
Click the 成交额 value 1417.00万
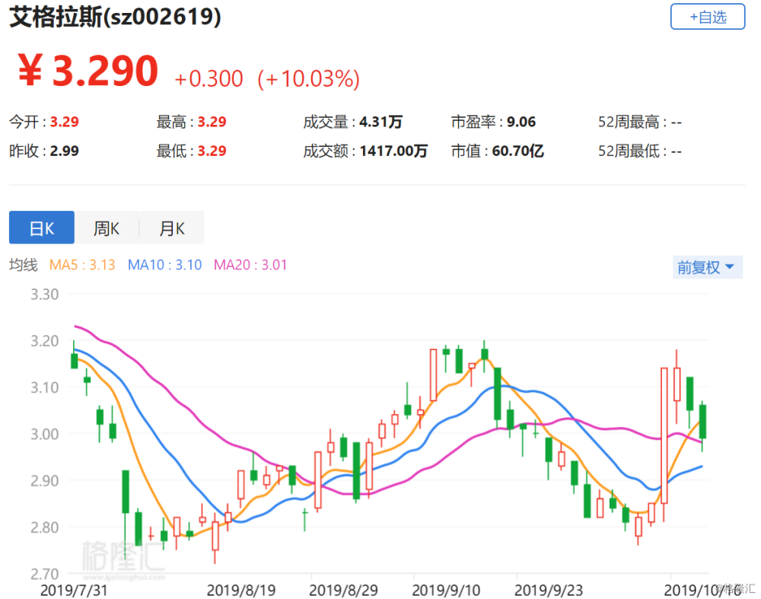tap(393, 151)
